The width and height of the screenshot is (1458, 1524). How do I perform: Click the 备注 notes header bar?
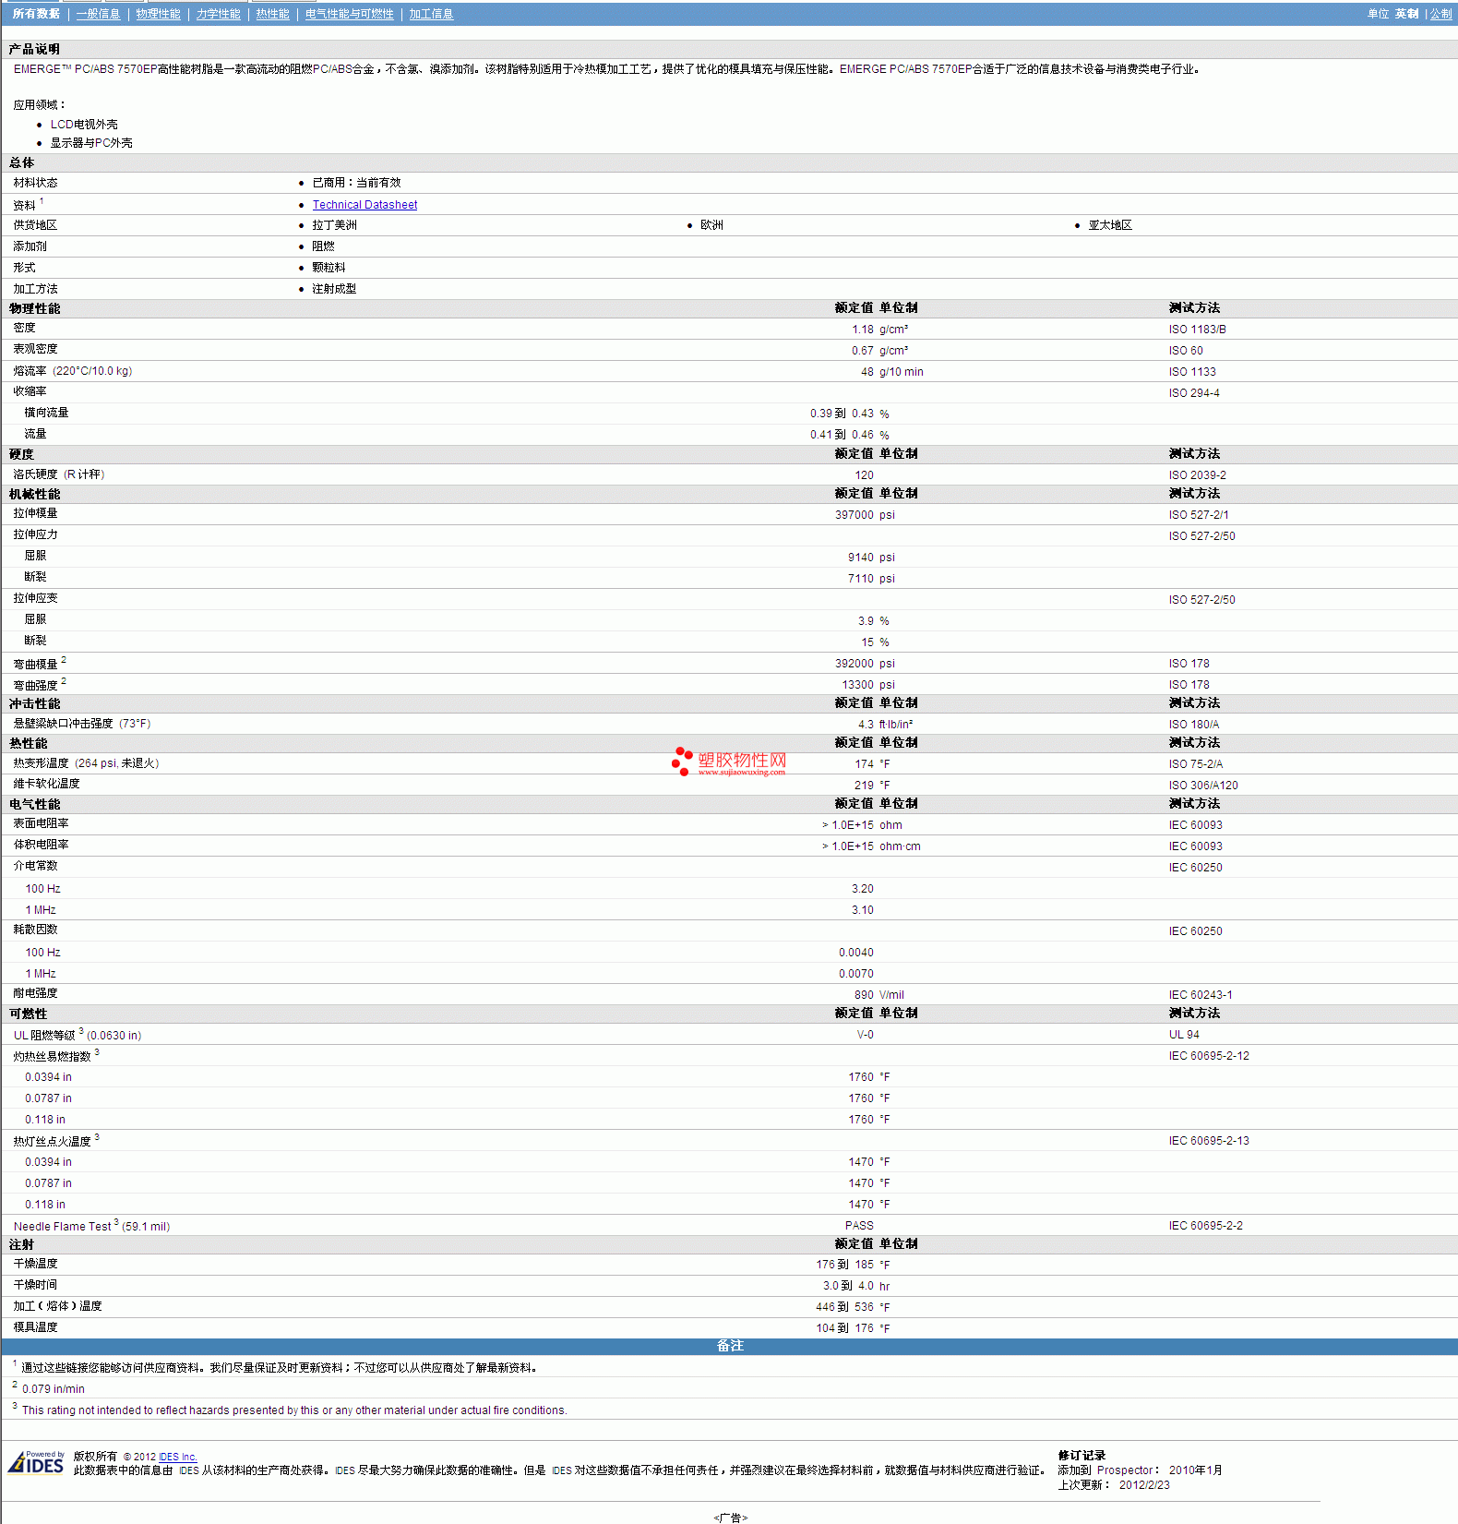pyautogui.click(x=729, y=1347)
